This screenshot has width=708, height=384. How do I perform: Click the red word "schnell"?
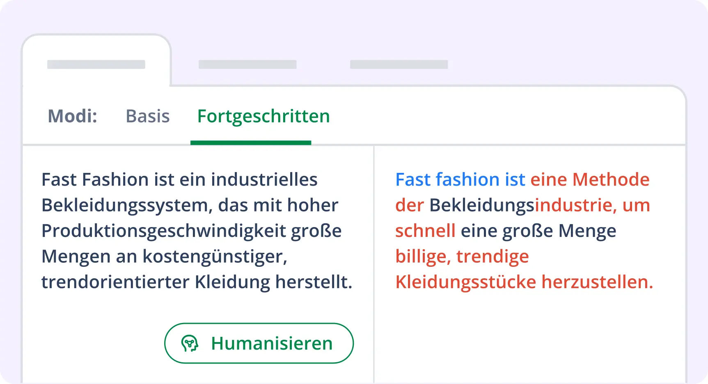(425, 231)
